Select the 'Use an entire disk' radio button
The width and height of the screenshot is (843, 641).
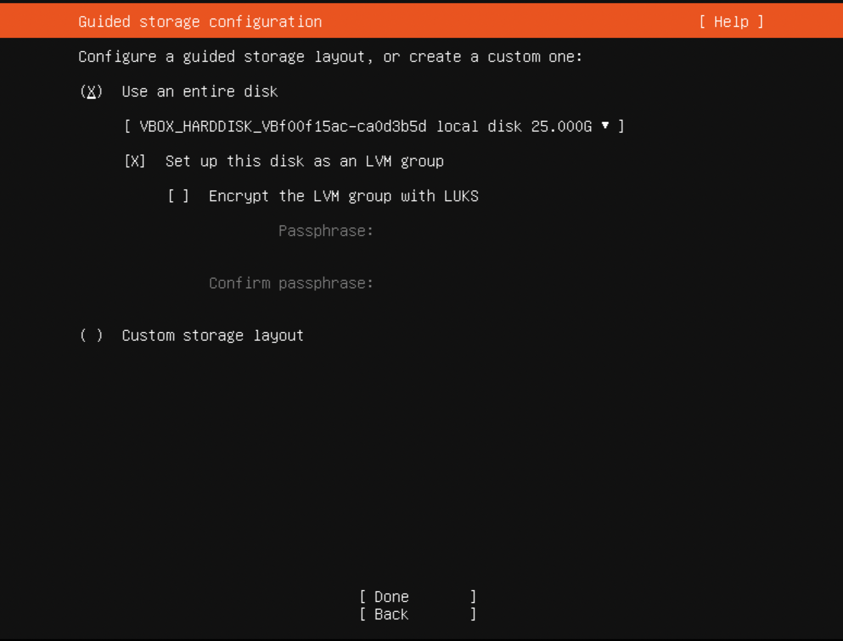click(x=91, y=92)
